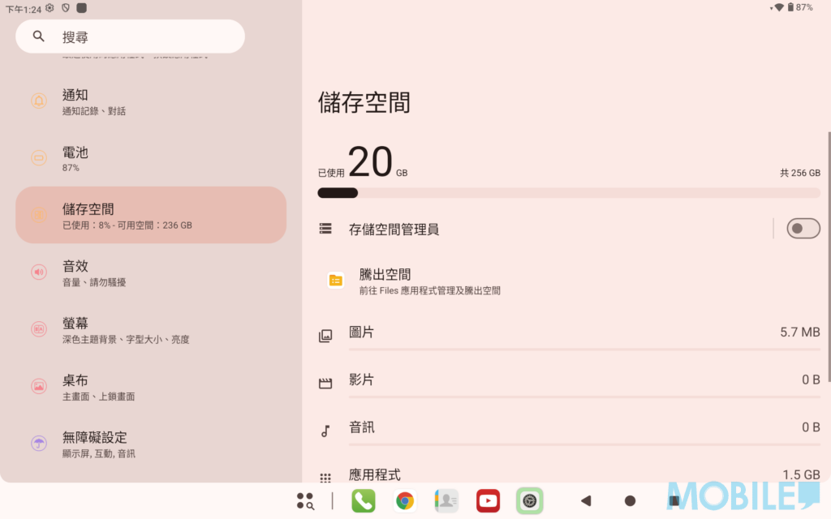Click the Settings app icon in taskbar
Viewport: 831px width, 519px height.
click(529, 500)
